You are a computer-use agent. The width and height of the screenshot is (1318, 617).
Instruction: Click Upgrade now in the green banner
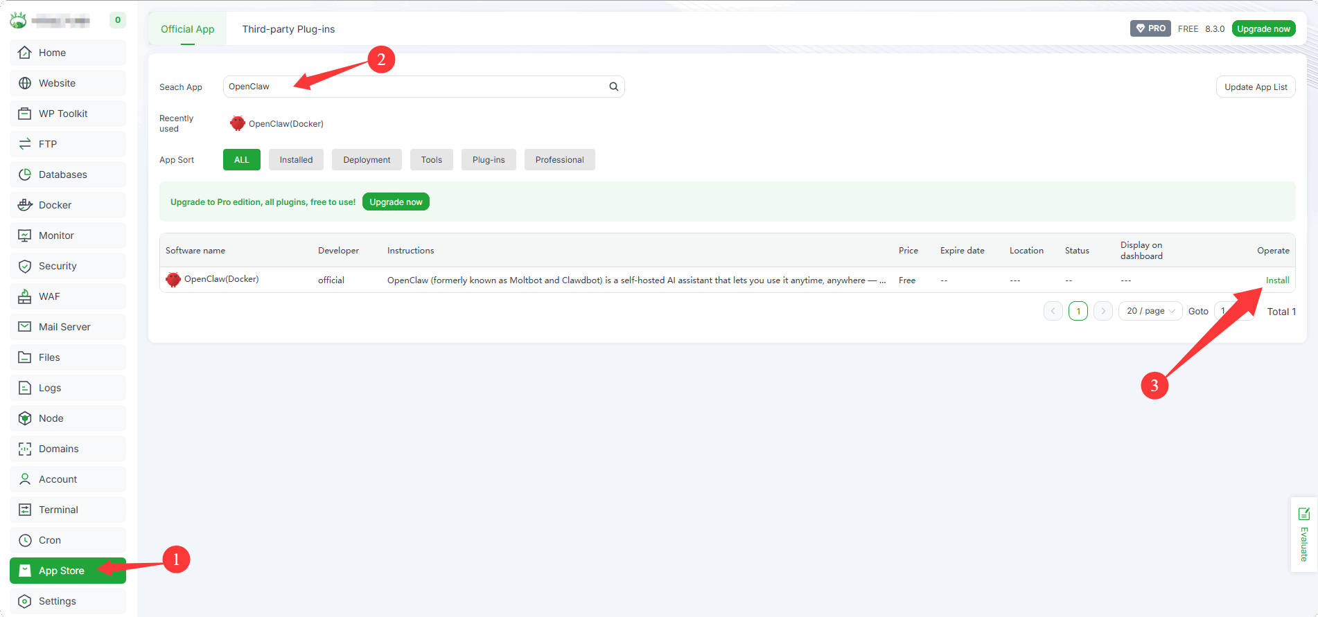pyautogui.click(x=396, y=202)
